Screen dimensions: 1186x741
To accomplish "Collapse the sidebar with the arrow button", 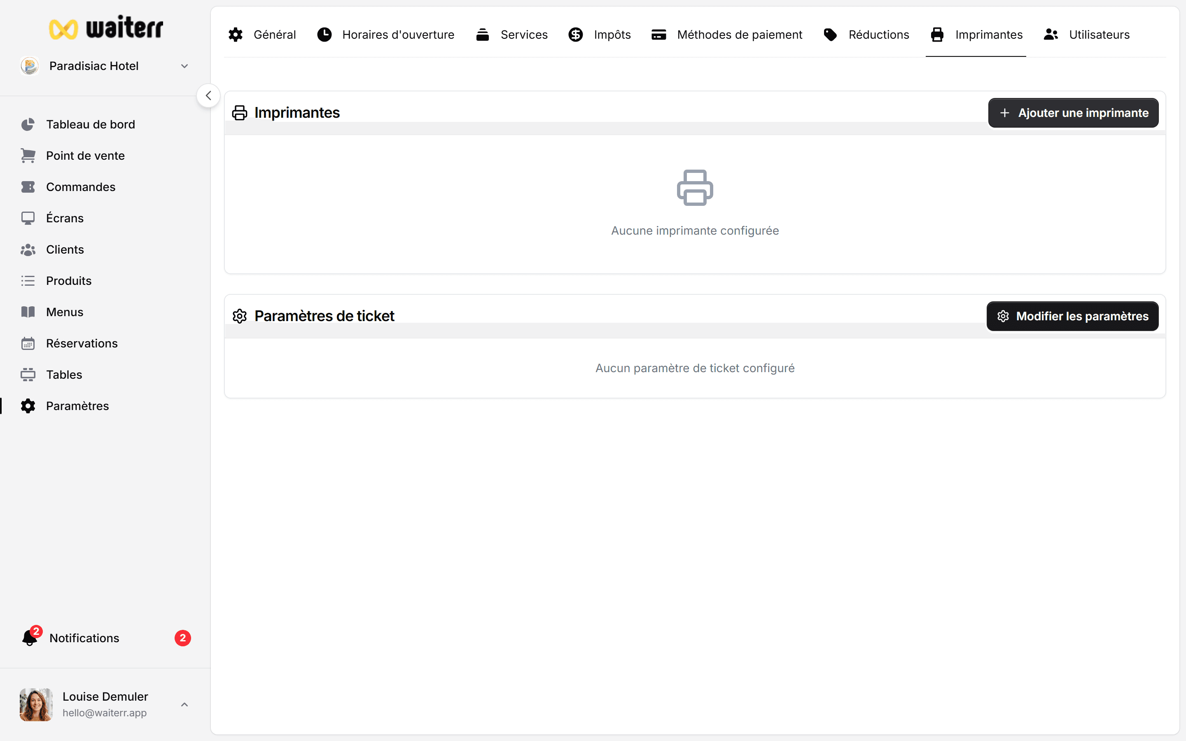I will (x=208, y=96).
